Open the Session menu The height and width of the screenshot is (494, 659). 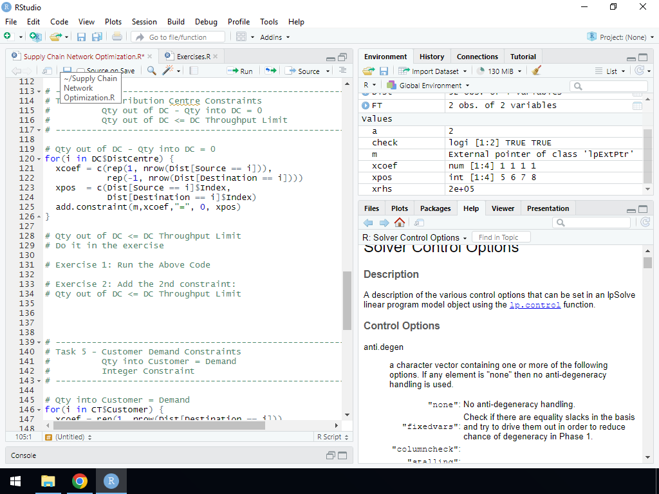point(144,21)
